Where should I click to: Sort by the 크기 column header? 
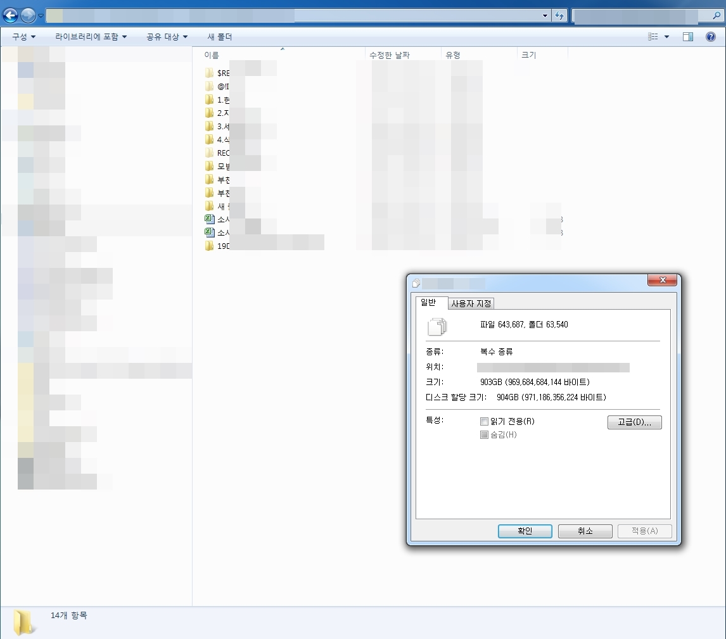542,54
